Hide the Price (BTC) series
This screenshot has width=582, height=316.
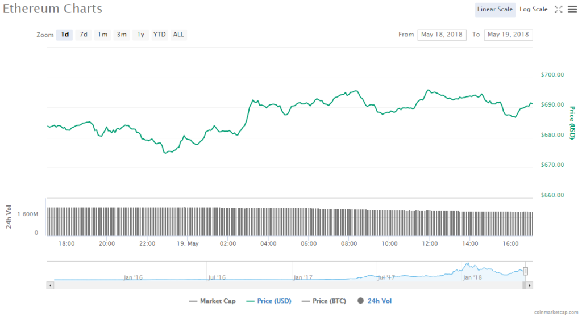click(323, 301)
